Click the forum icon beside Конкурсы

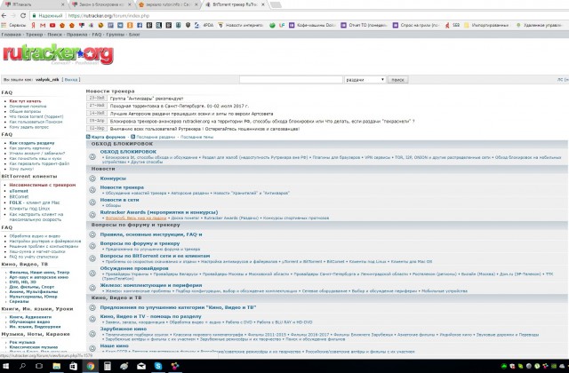coord(92,179)
